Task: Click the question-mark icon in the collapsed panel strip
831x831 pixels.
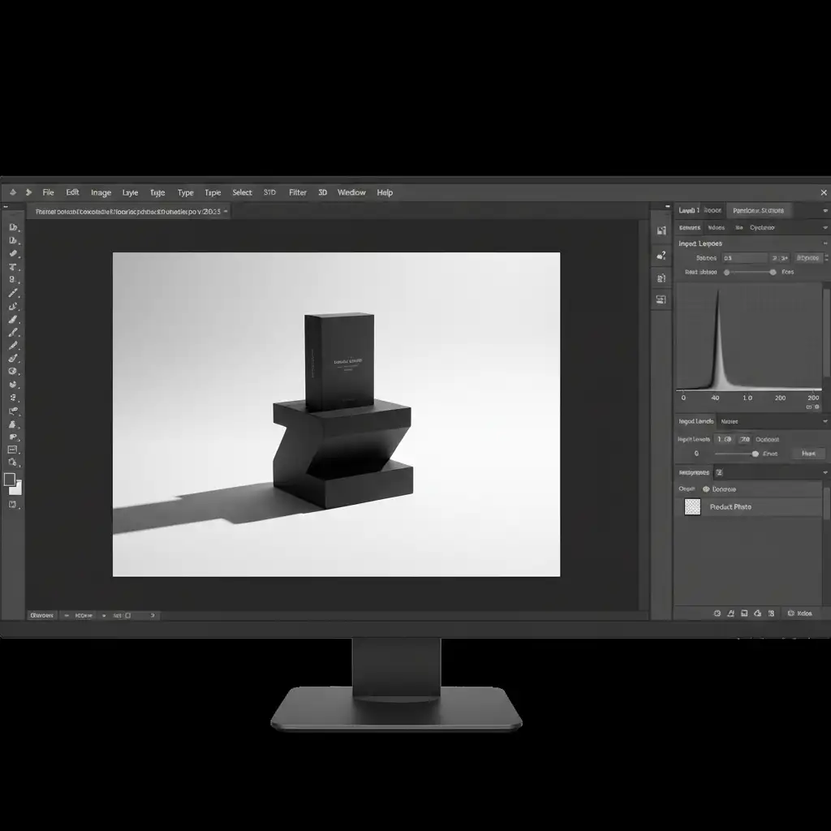Action: coord(661,255)
